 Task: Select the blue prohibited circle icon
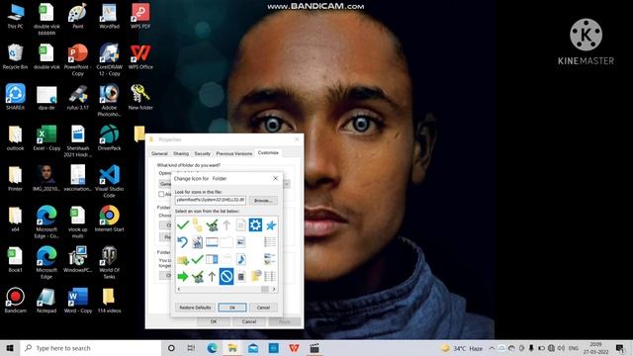click(x=226, y=277)
